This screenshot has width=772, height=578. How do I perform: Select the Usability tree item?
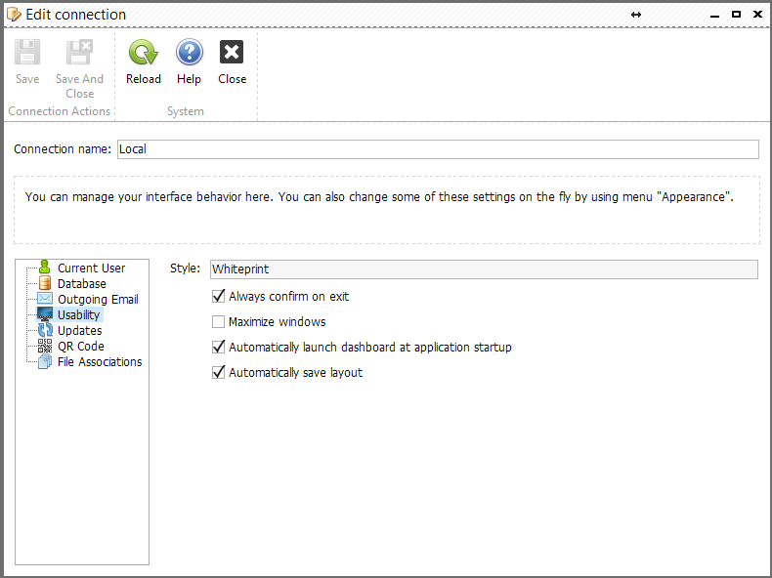pos(79,314)
